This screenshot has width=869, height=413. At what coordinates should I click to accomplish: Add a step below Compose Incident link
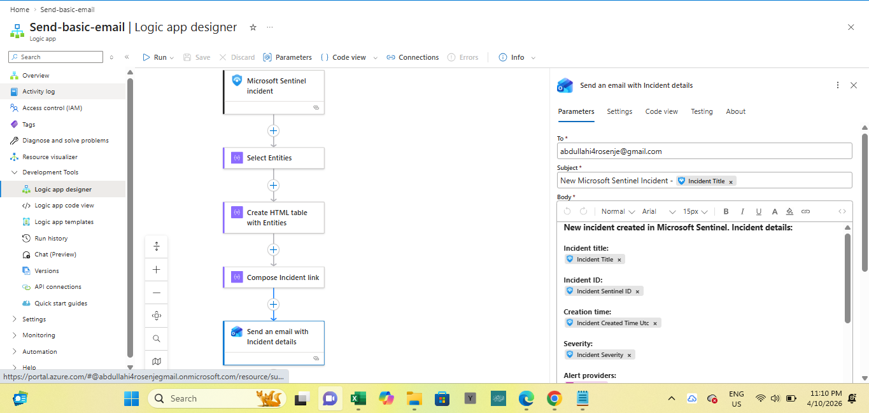pyautogui.click(x=274, y=305)
